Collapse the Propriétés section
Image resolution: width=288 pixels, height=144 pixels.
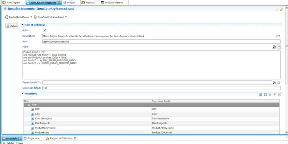point(23,94)
